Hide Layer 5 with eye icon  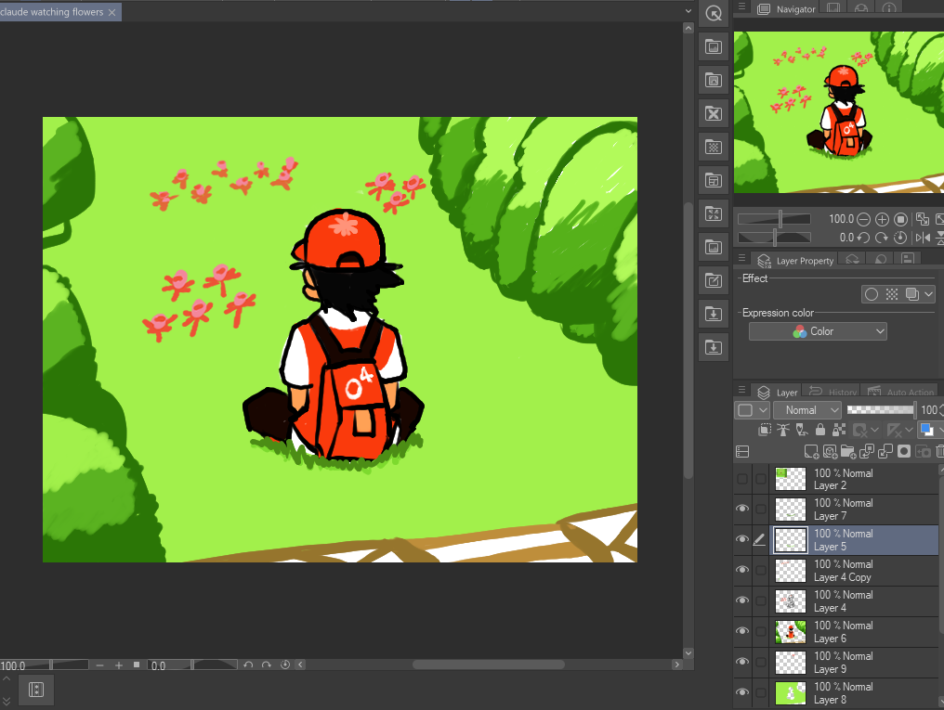coord(742,539)
